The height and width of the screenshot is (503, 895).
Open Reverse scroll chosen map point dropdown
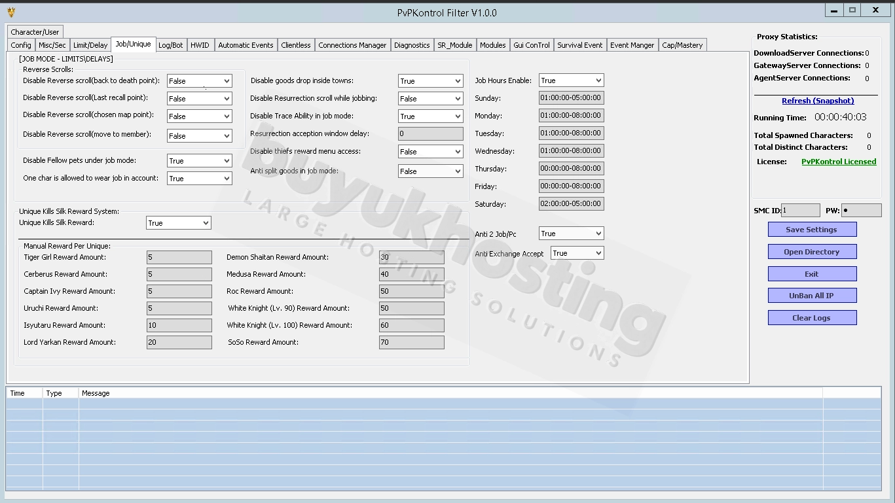[199, 116]
